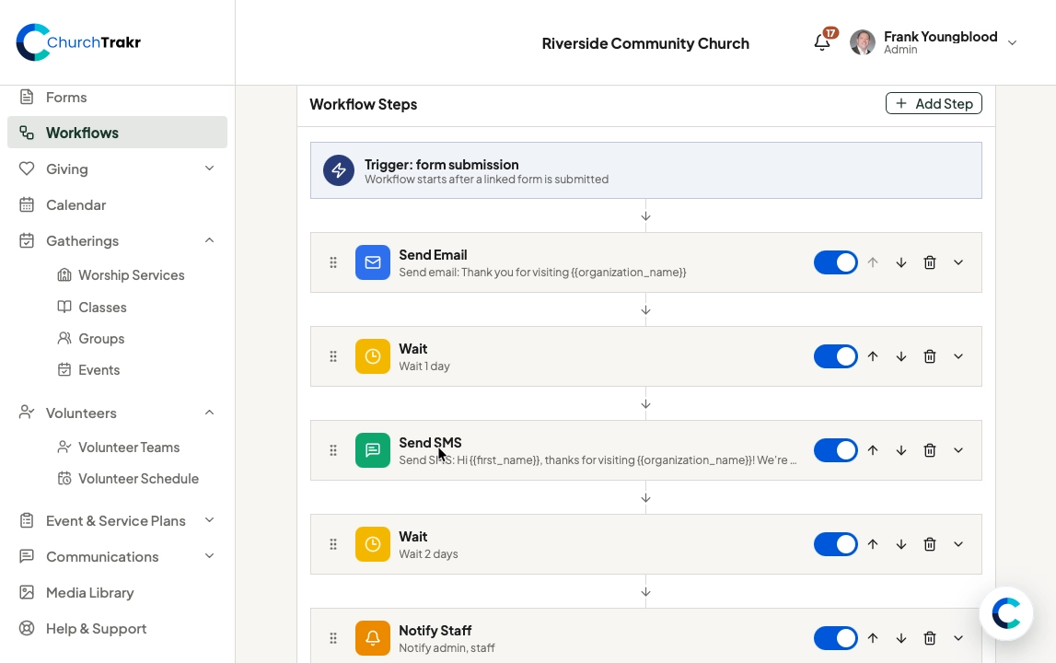
Task: Collapse the Gatherings section chevron
Action: click(x=209, y=240)
